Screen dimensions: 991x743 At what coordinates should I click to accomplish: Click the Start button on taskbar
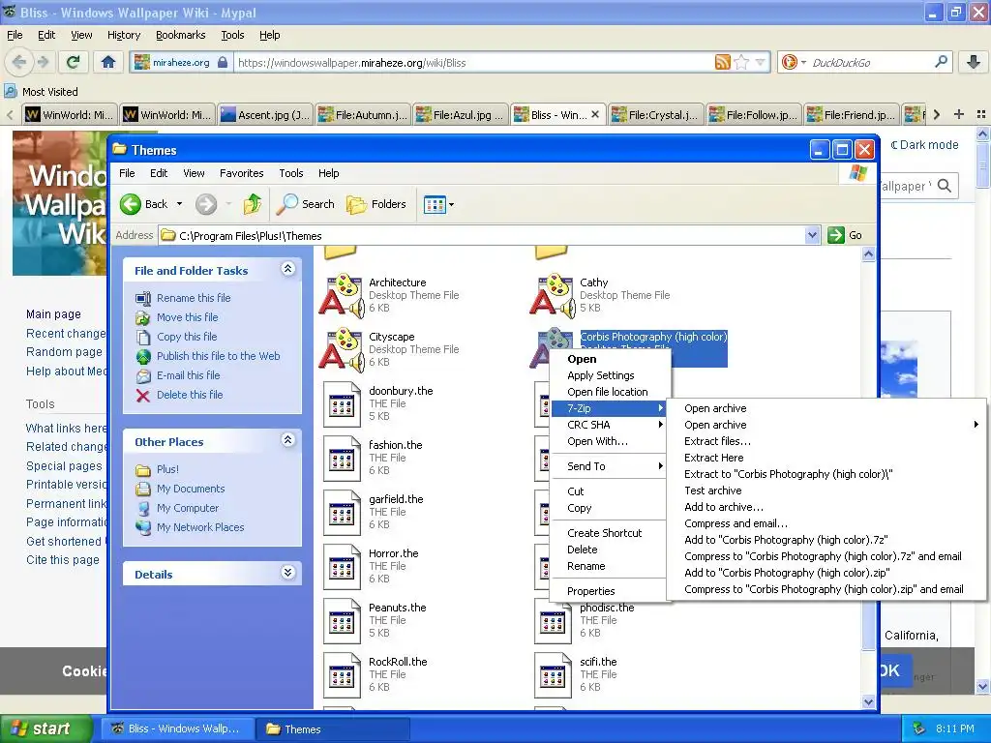coord(45,728)
